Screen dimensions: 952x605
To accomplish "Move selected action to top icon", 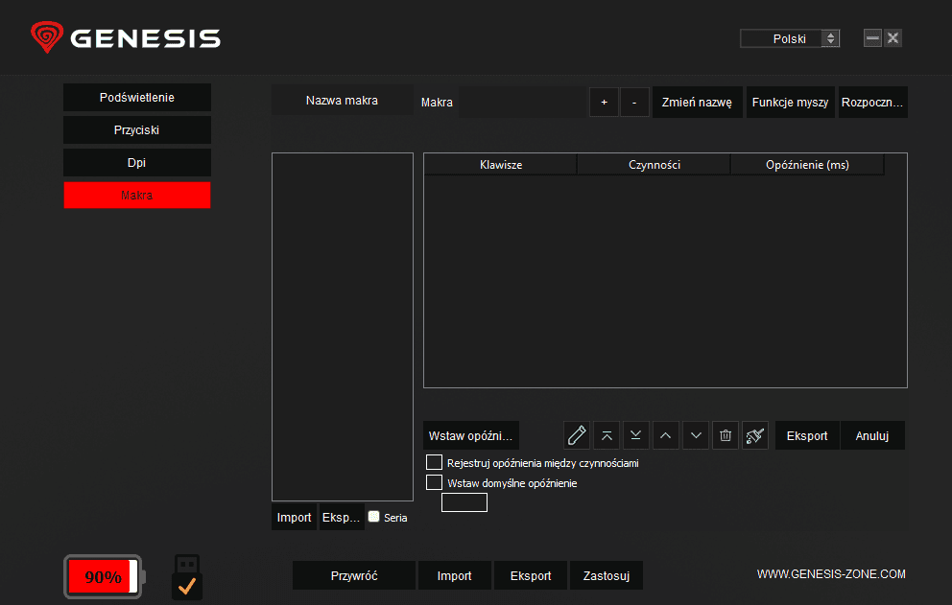I will [607, 435].
